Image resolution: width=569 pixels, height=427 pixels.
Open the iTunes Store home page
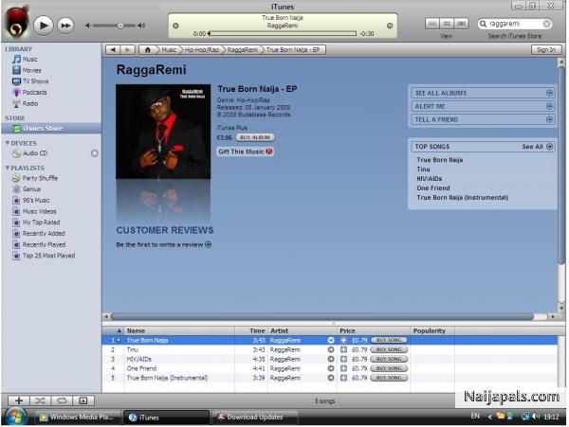[147, 50]
